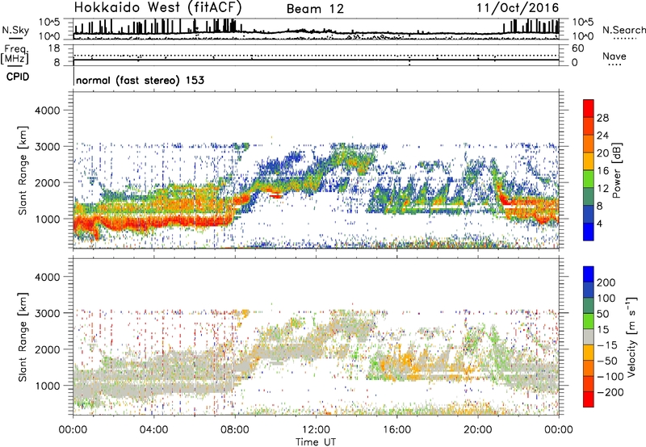The height and width of the screenshot is (447, 646).
Task: Click the 4000 tick on the power panel
Action: click(x=48, y=111)
